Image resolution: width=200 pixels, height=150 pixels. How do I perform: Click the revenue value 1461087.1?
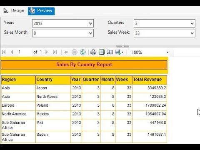[x=157, y=135]
